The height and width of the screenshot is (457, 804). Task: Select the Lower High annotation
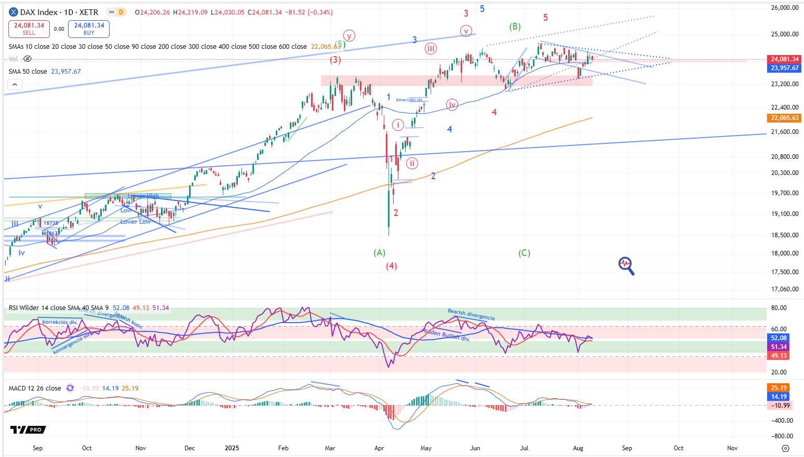point(143,196)
